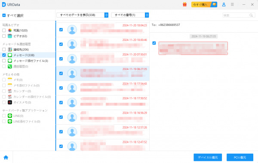Click avatar of 2024-11-20 10:00:46 message
The height and width of the screenshot is (163, 258).
coord(72,44)
